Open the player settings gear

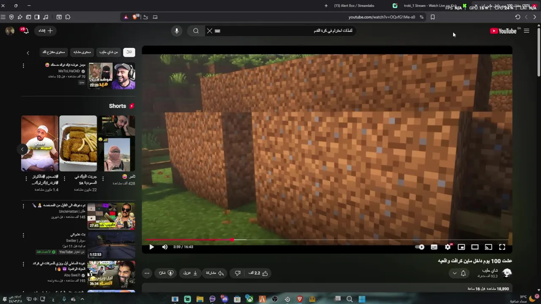[x=448, y=247]
